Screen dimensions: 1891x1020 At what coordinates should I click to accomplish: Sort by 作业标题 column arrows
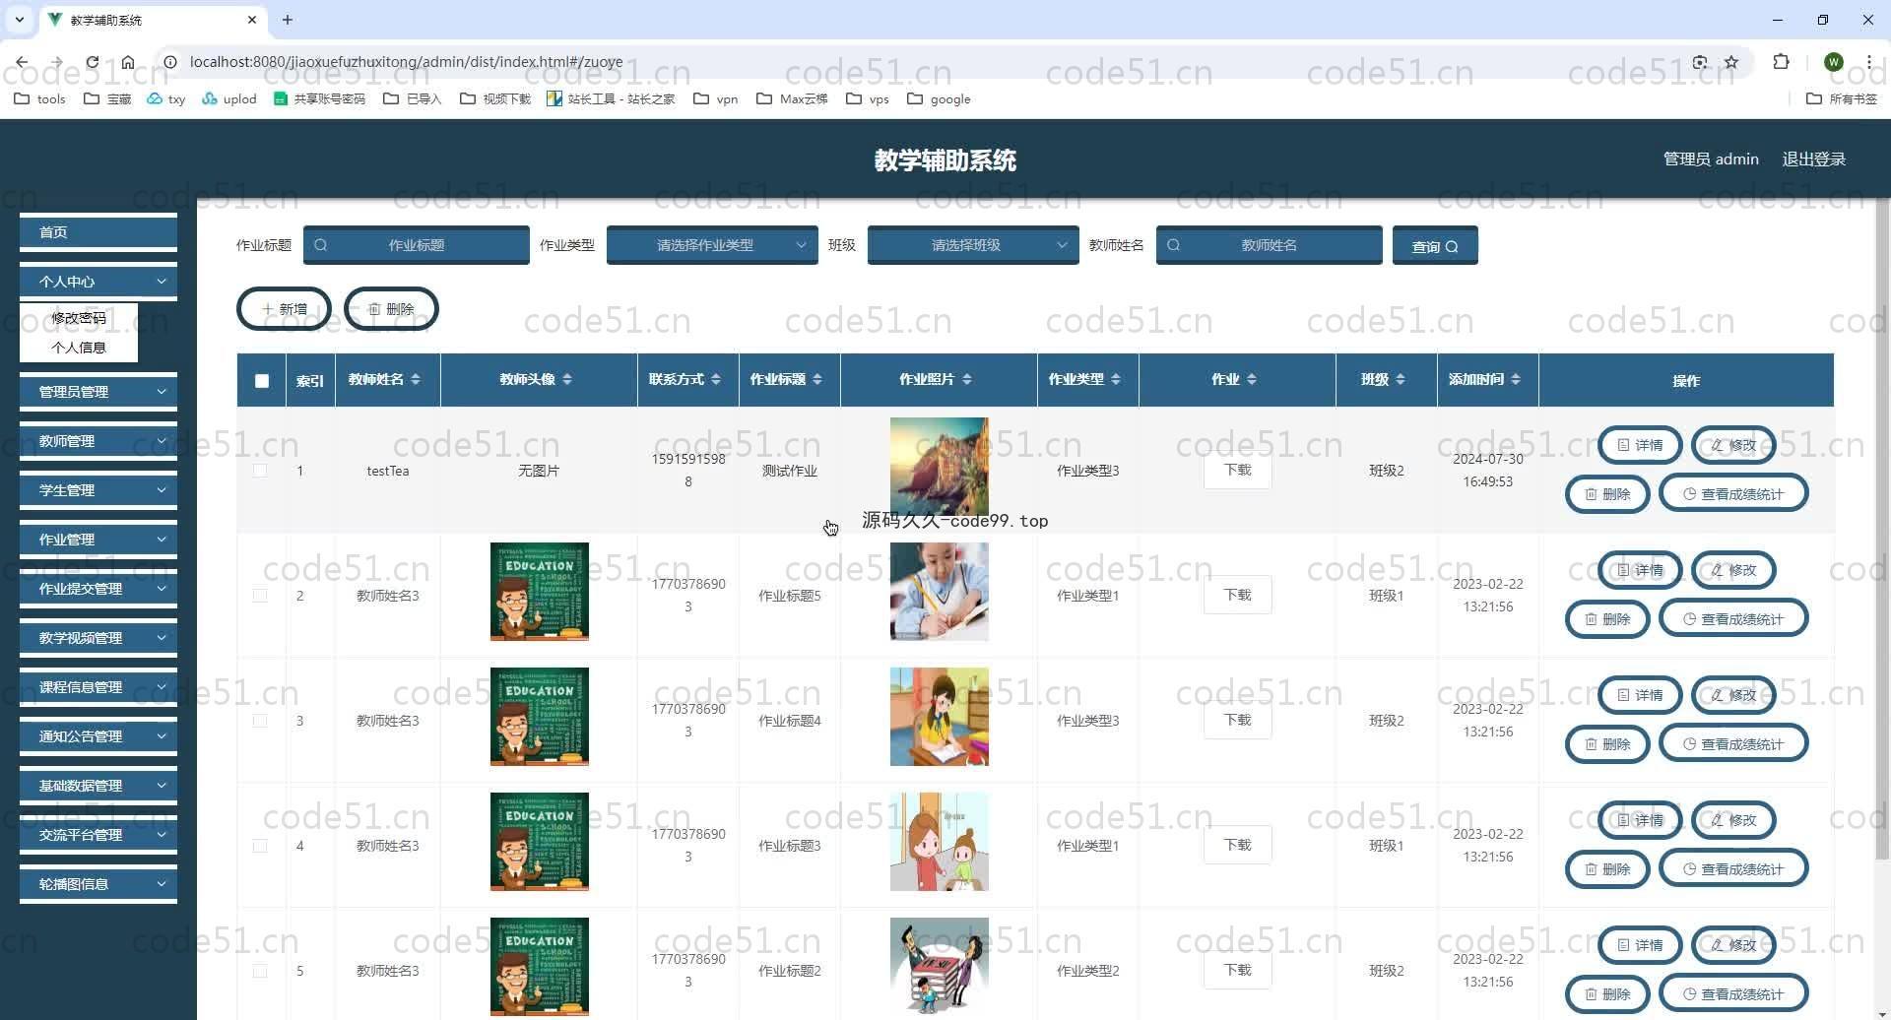(816, 380)
